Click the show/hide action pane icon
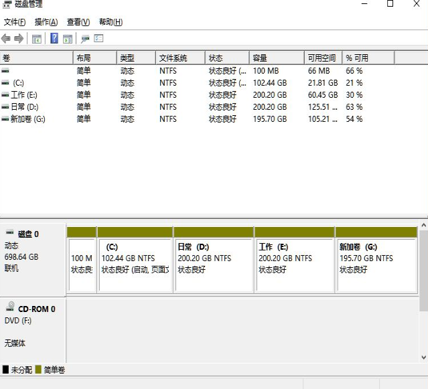Screen dimensions: 428x389 click(67, 39)
